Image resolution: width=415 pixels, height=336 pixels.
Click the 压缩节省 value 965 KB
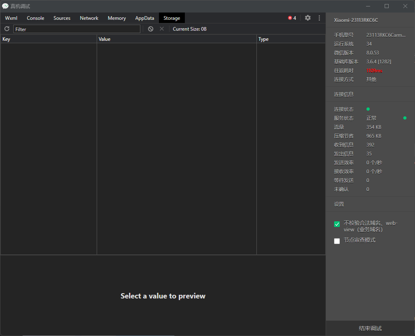click(x=374, y=136)
